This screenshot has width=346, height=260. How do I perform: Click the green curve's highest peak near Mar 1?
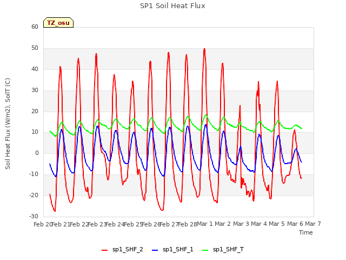206,115
